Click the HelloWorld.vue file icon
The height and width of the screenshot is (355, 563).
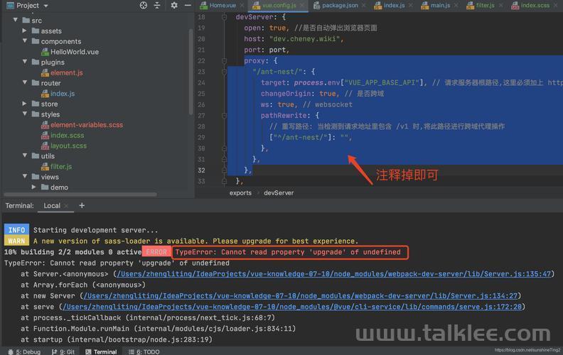pos(45,52)
